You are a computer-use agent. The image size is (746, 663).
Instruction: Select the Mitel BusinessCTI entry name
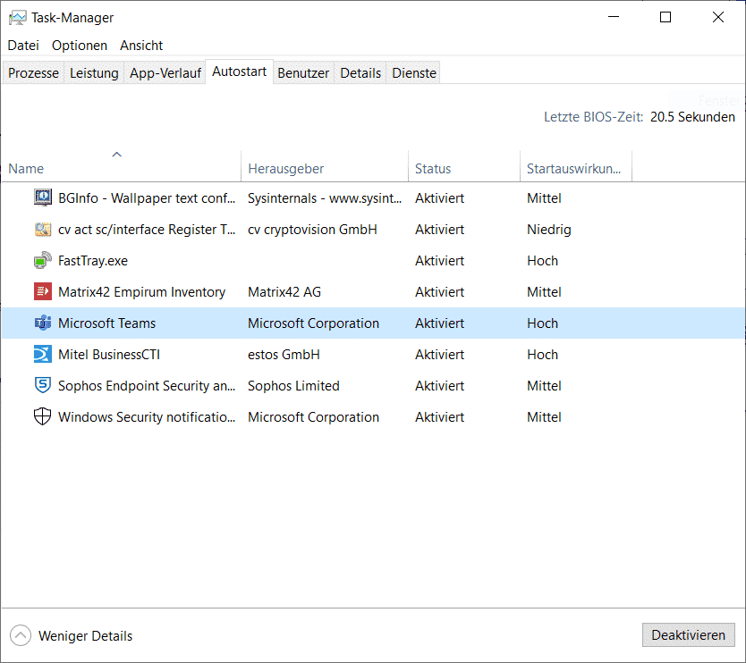[x=109, y=355]
